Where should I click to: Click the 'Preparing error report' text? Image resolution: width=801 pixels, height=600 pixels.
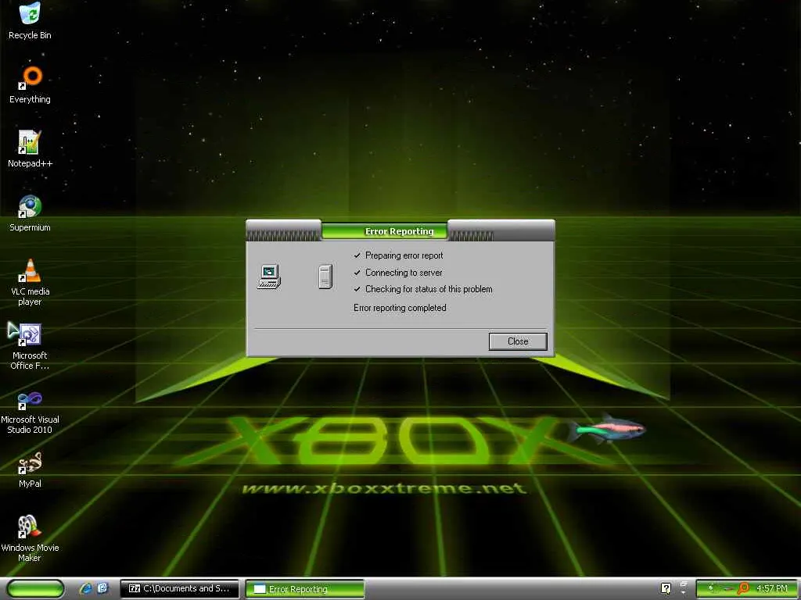[x=404, y=255]
